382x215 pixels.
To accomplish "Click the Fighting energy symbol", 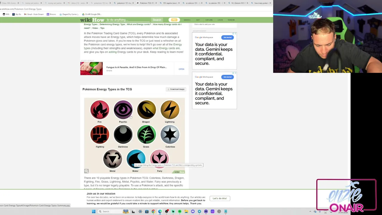I will click(100, 134).
